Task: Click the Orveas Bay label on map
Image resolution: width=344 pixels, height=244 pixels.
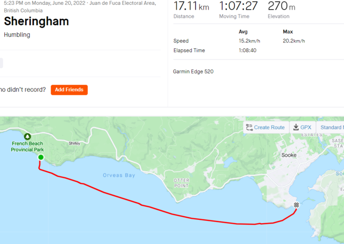Action: tap(119, 175)
